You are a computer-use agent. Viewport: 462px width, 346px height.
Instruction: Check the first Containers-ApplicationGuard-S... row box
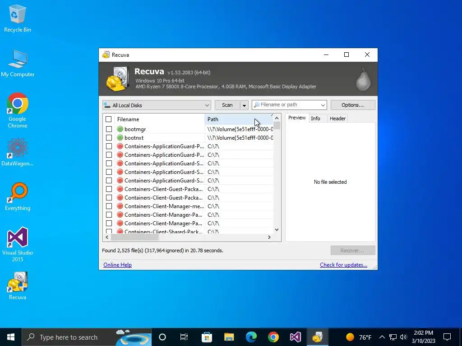(x=109, y=163)
